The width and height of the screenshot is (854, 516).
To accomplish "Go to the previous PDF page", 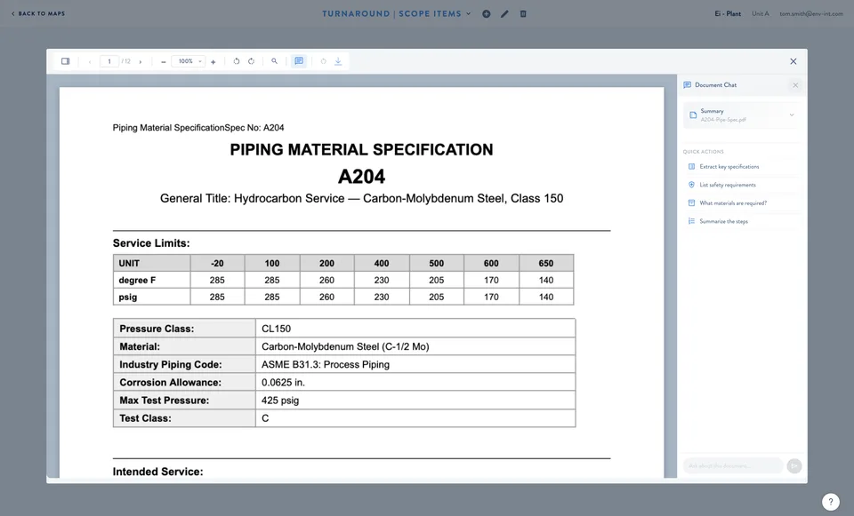I will [90, 61].
